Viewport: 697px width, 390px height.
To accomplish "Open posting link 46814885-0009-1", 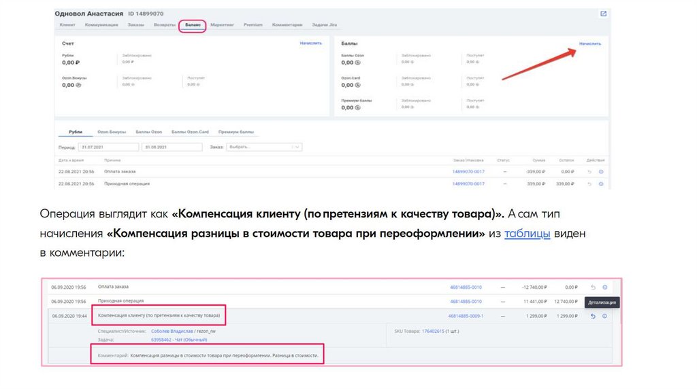I will [466, 317].
